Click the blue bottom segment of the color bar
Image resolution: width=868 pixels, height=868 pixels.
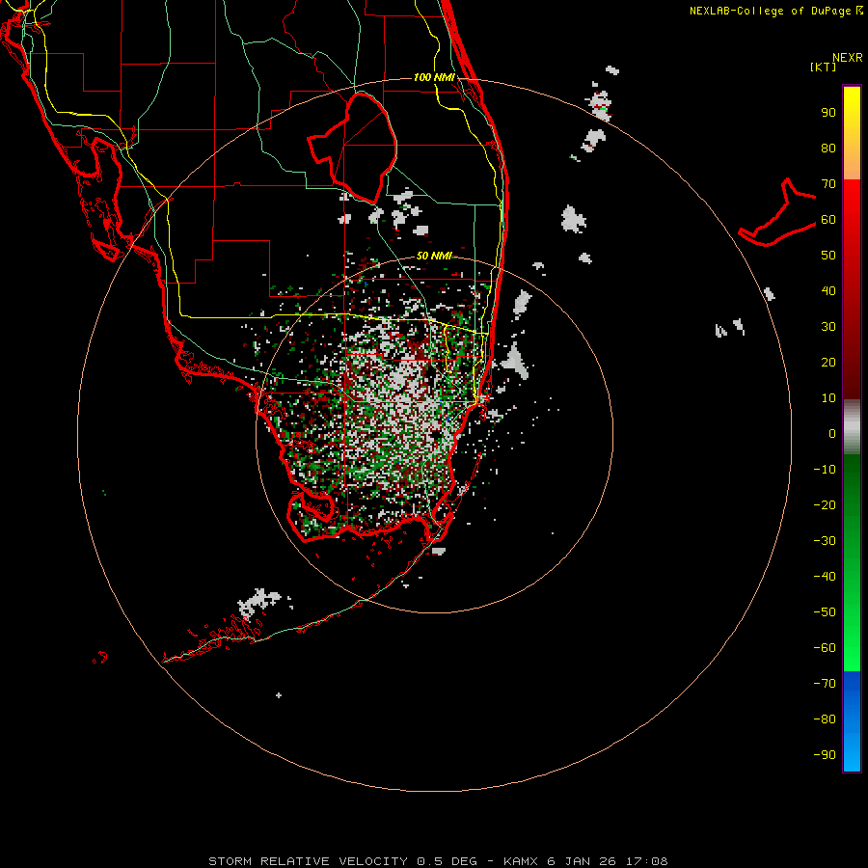point(852,721)
